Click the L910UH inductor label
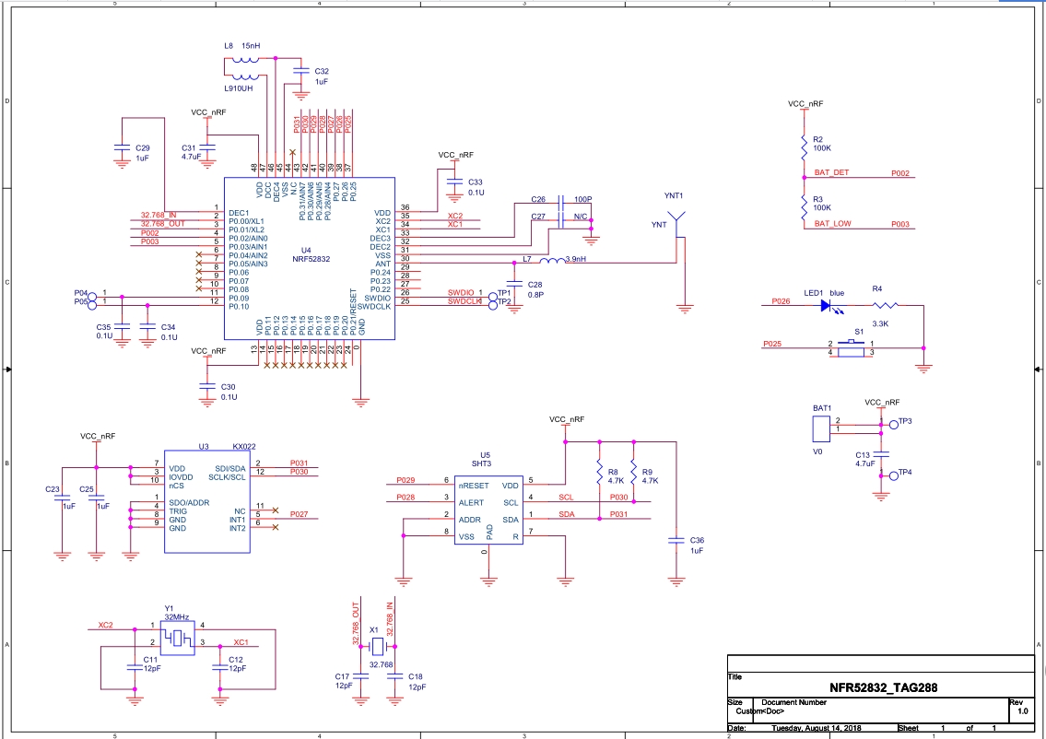This screenshot has width=1046, height=739. 238,89
